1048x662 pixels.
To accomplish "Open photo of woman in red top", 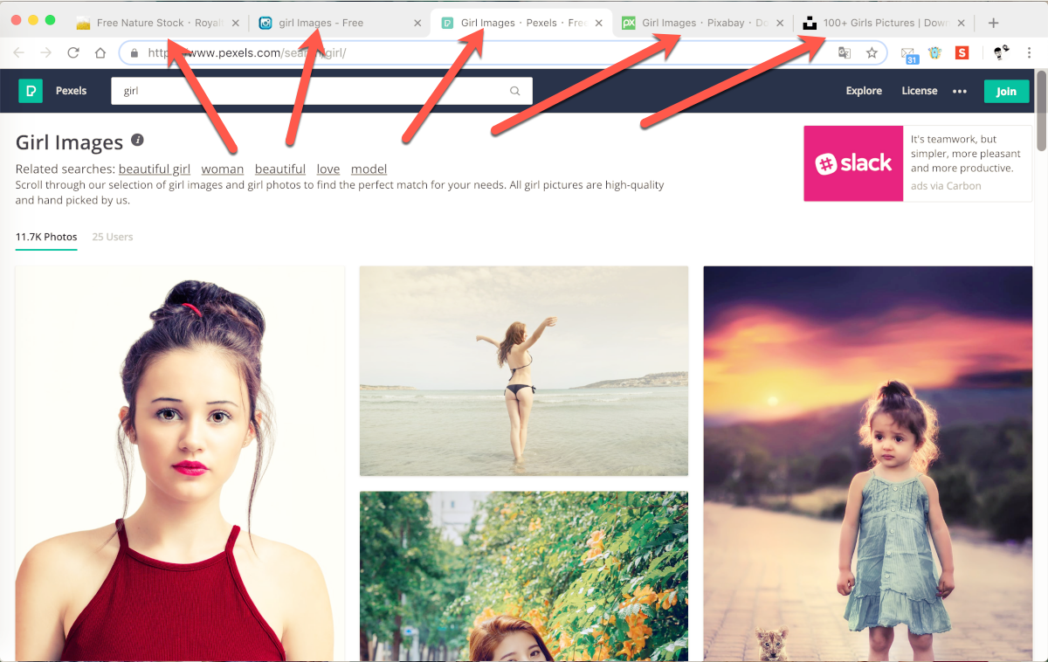I will 180,463.
